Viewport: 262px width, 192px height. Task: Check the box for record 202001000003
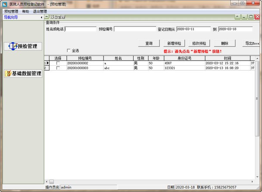coord(58,68)
